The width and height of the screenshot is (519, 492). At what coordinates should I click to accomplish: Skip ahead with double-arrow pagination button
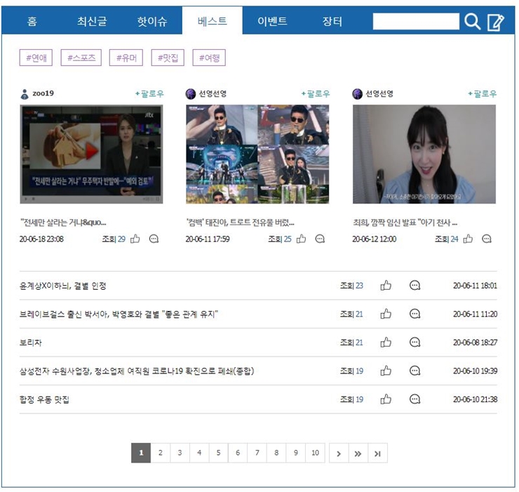358,453
